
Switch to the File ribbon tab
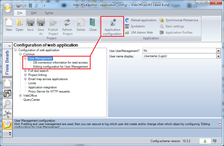(20, 13)
